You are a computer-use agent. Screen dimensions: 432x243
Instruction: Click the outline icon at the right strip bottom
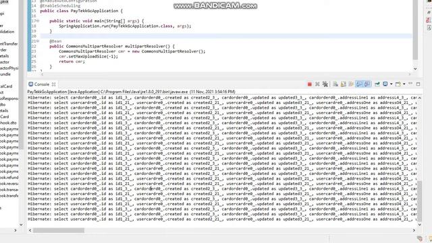click(x=429, y=28)
